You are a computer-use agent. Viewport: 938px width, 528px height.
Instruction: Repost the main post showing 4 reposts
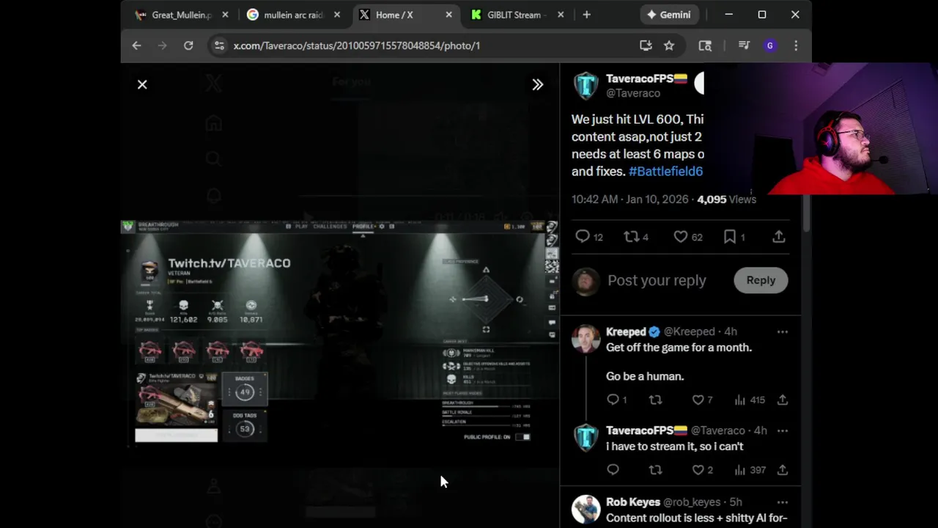pos(635,237)
